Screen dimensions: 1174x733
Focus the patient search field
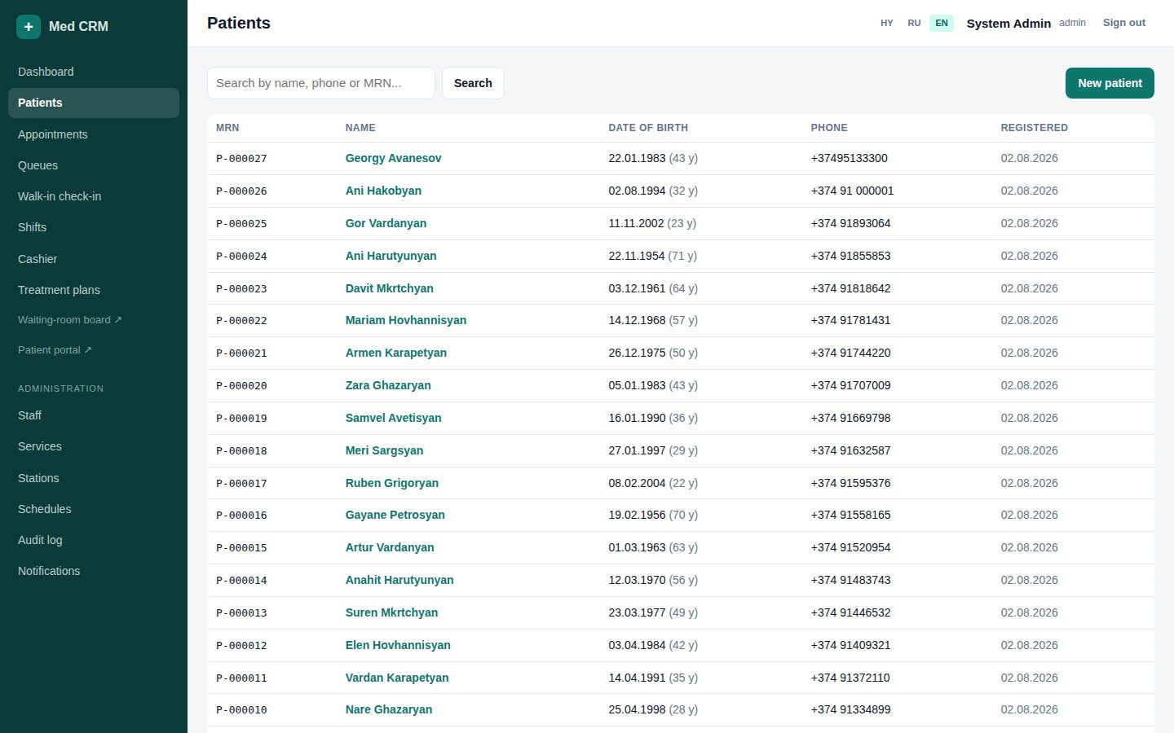point(321,83)
